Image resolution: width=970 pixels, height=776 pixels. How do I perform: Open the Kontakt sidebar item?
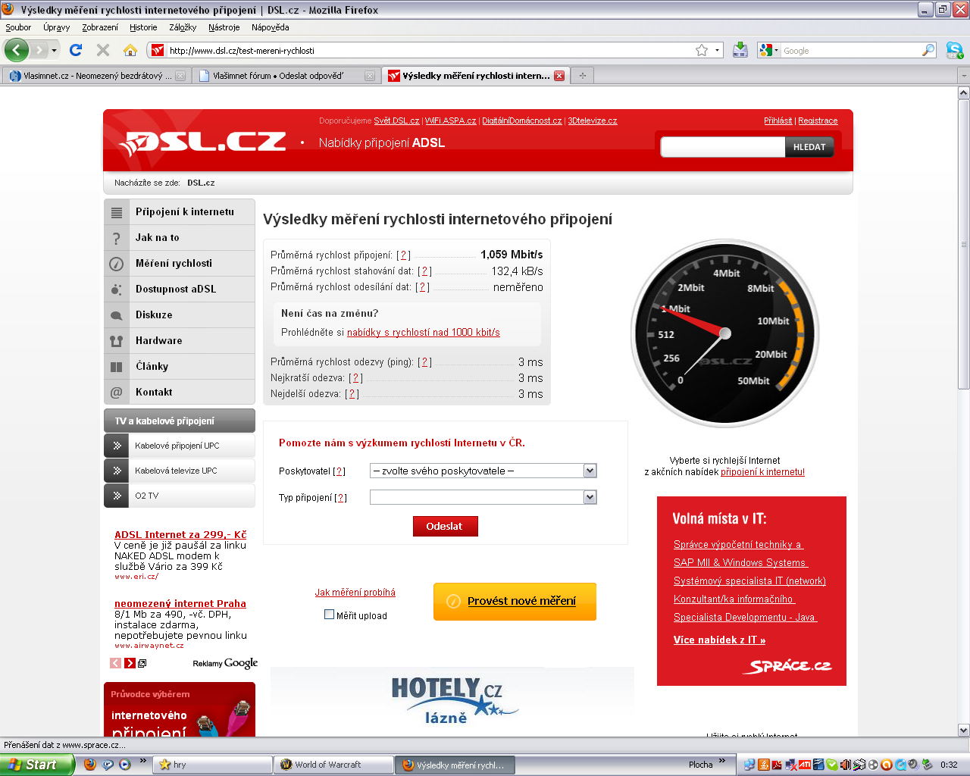(180, 393)
